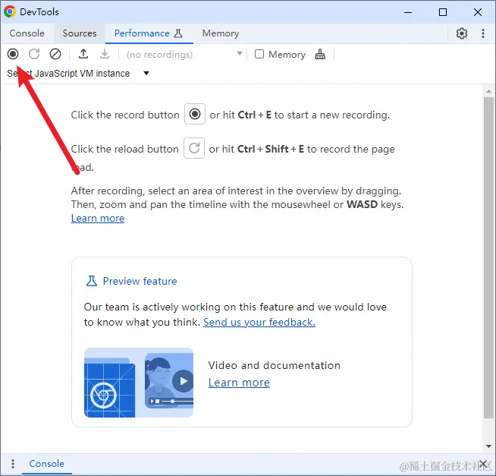
Task: Collect garbage with the broom icon
Action: point(320,54)
